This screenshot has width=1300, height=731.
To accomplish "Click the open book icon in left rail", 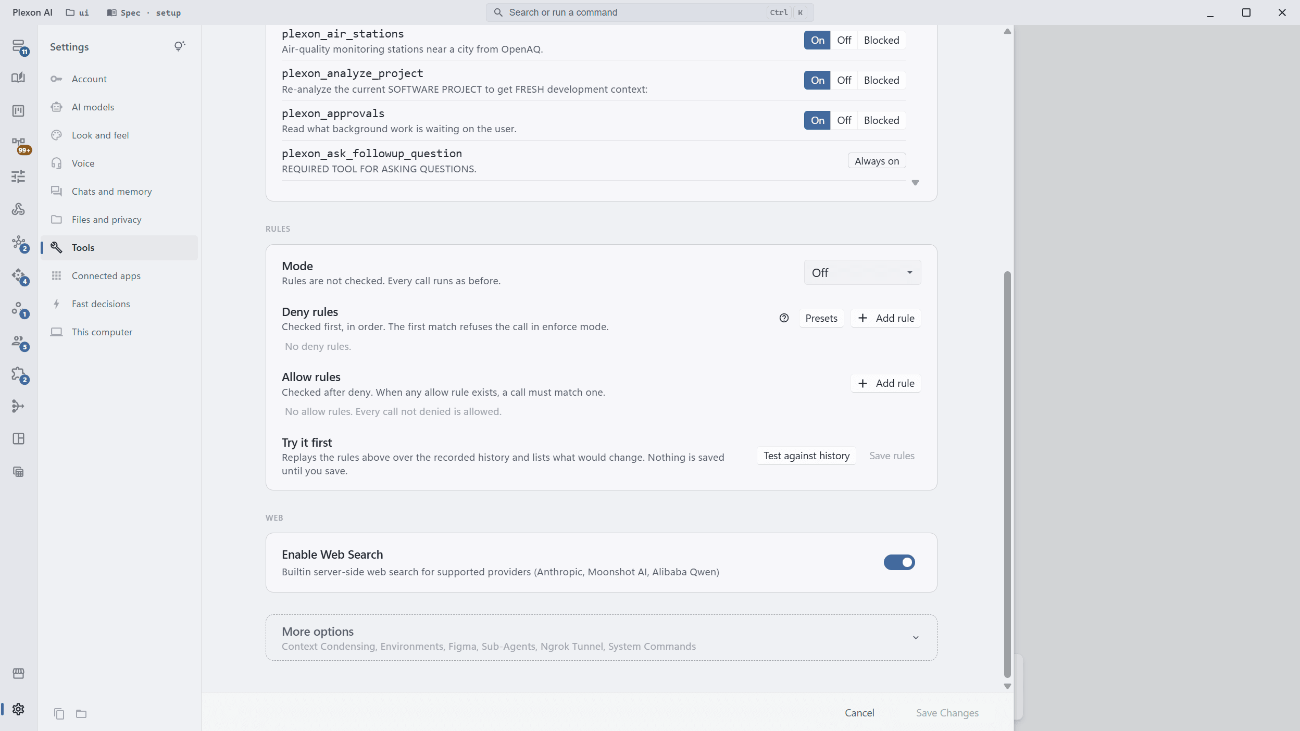I will click(x=18, y=78).
